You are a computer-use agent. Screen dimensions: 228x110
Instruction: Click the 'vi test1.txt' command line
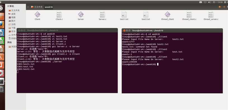tap(42, 36)
